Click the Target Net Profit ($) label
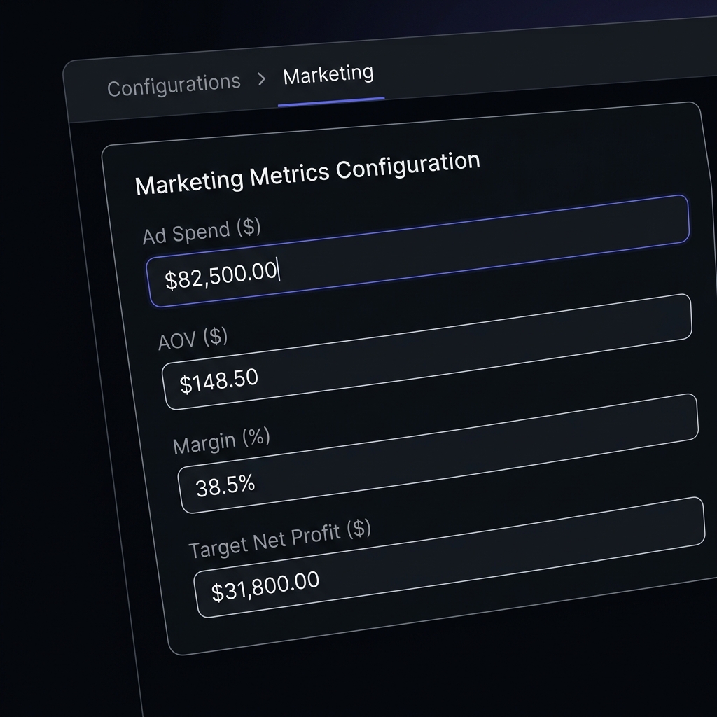The height and width of the screenshot is (717, 717). click(280, 539)
